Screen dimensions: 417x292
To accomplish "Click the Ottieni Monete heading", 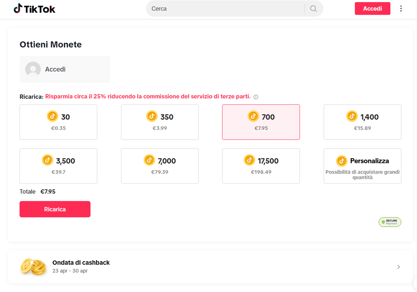I will (x=50, y=44).
